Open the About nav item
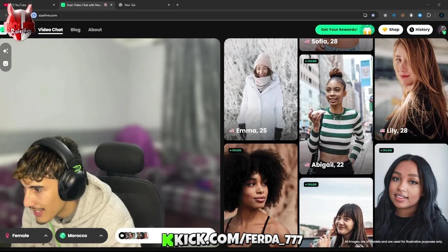Image resolution: width=448 pixels, height=252 pixels. click(x=95, y=30)
